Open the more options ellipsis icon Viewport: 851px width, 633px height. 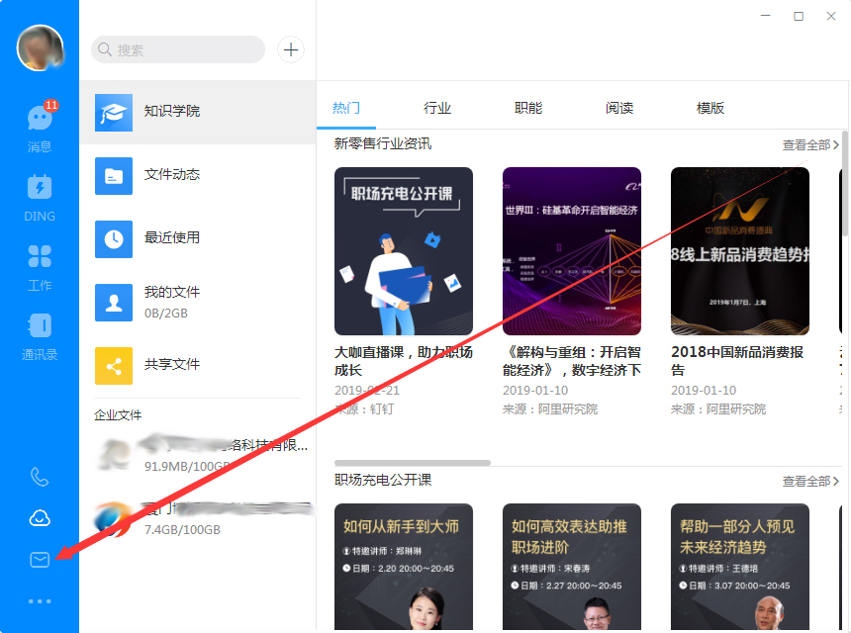click(39, 600)
